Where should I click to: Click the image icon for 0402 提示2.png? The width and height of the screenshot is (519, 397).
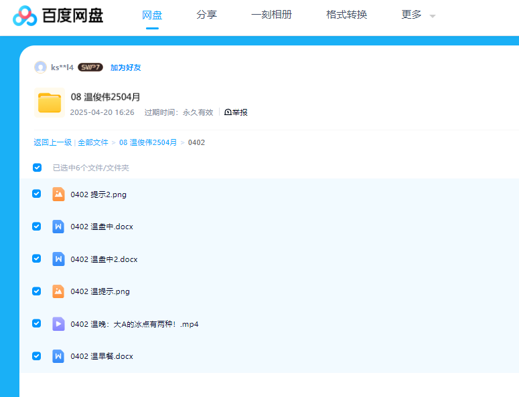click(58, 194)
